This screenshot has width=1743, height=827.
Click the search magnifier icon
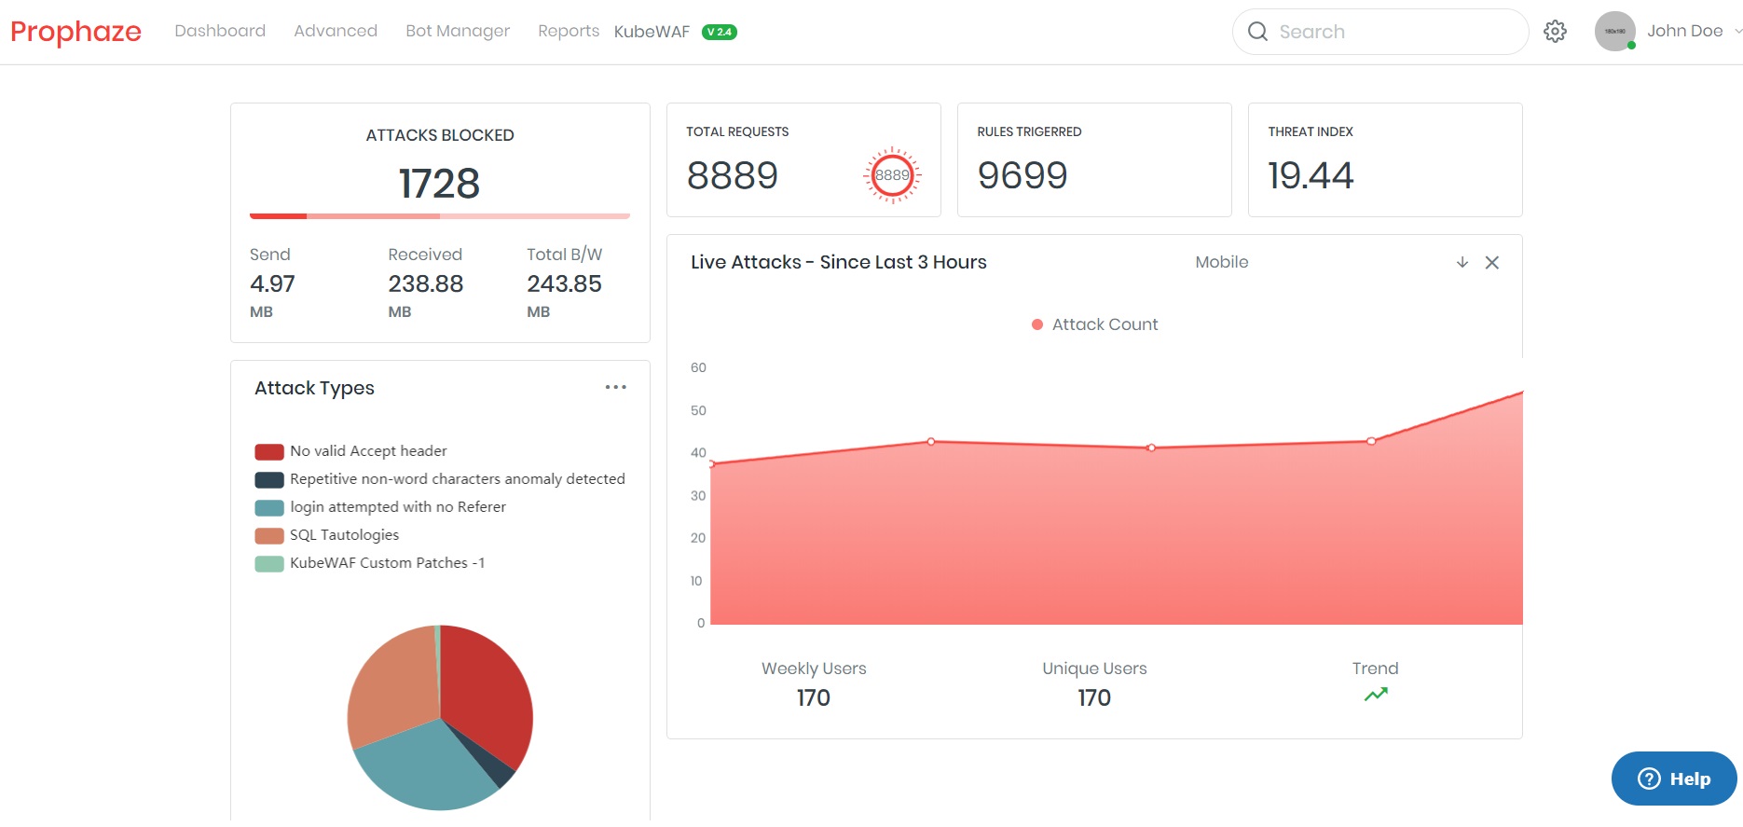[1257, 32]
